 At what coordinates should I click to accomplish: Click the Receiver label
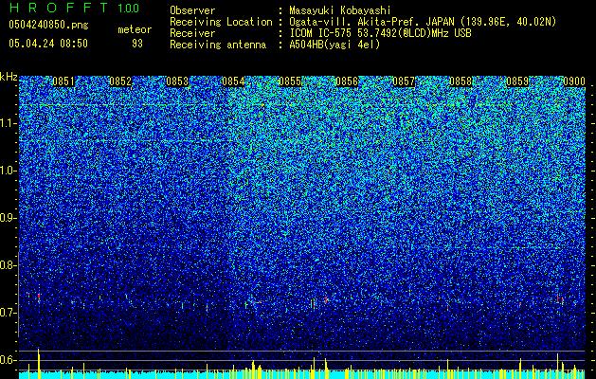point(192,33)
